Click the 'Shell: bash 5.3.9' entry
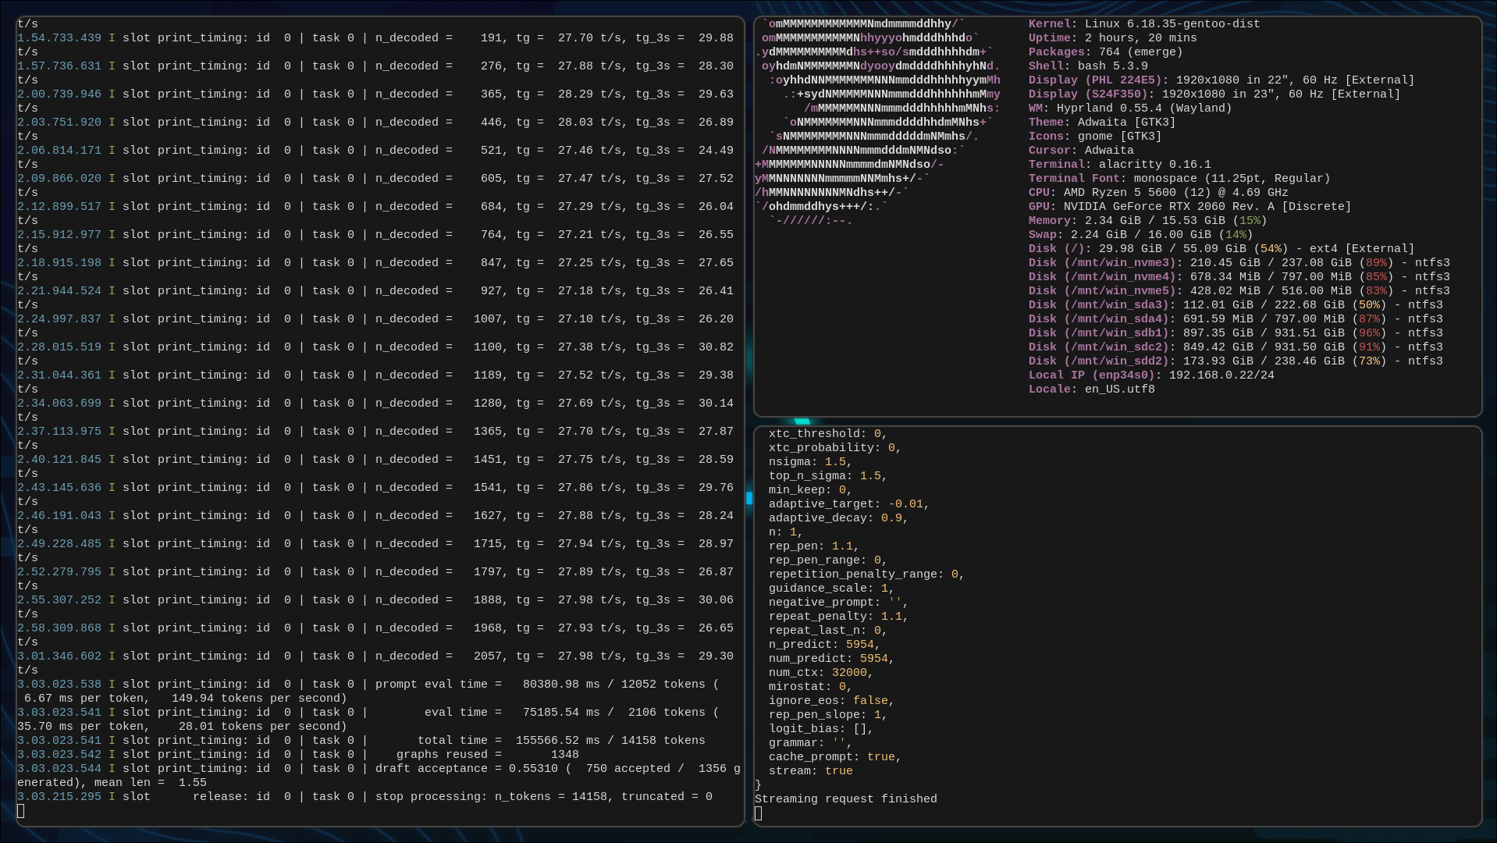This screenshot has height=843, width=1497. tap(1088, 66)
